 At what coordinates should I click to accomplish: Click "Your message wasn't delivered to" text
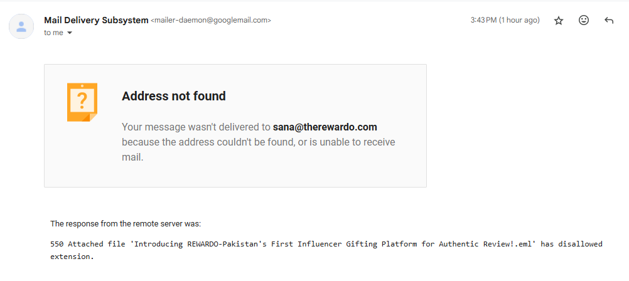196,127
